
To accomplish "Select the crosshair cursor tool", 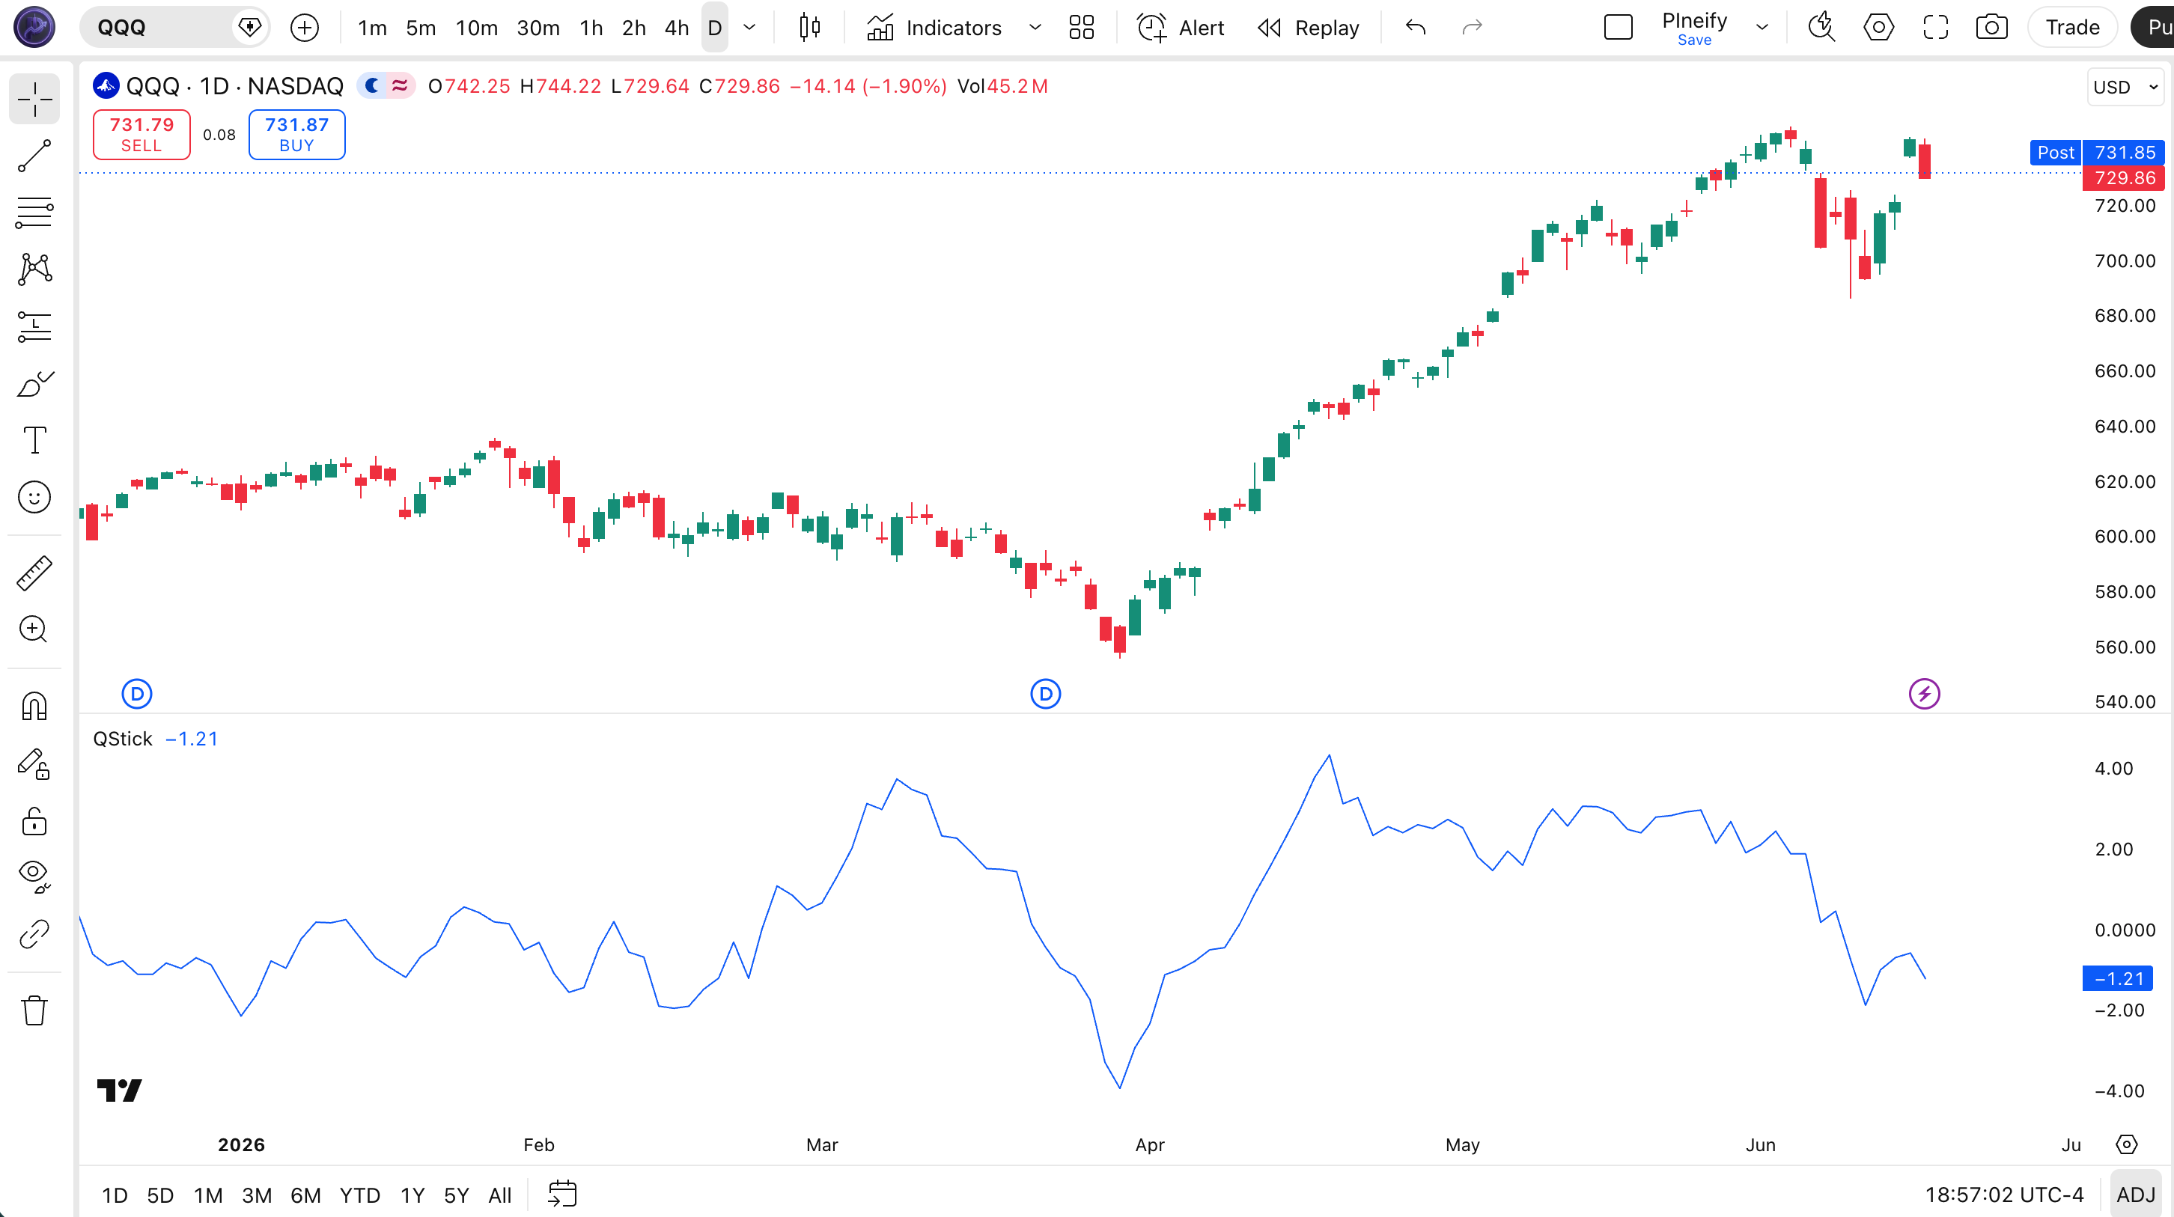I will point(34,100).
